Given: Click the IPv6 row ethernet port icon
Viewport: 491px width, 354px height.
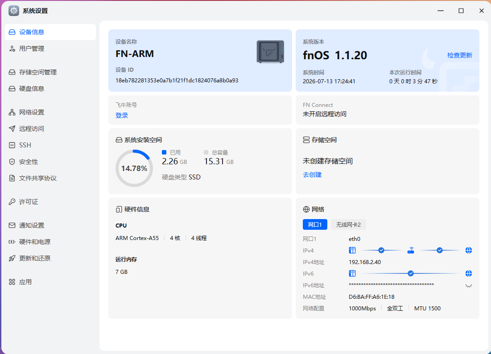Looking at the screenshot, I should 352,273.
